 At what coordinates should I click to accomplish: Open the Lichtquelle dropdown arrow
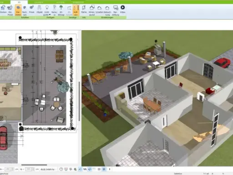click(x=50, y=15)
